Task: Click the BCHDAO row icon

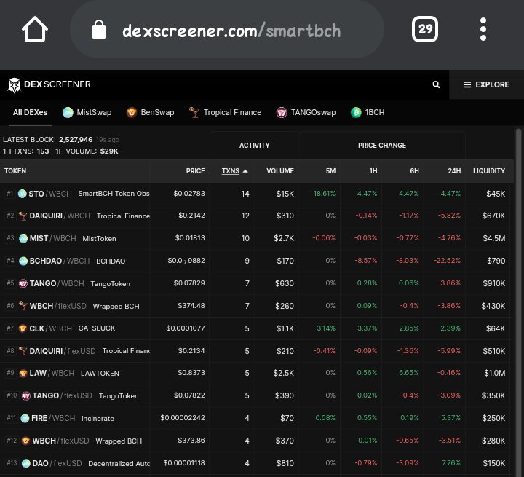Action: (23, 261)
